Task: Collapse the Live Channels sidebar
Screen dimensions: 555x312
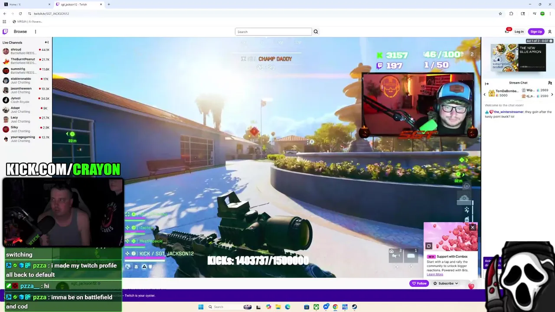Action: coord(46,42)
